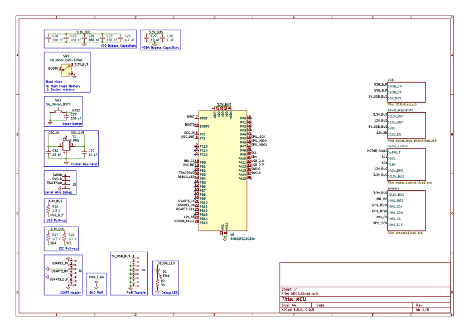Viewport: 469px width, 332px height.
Task: Select the SW2 reference label
Action: pyautogui.click(x=58, y=100)
